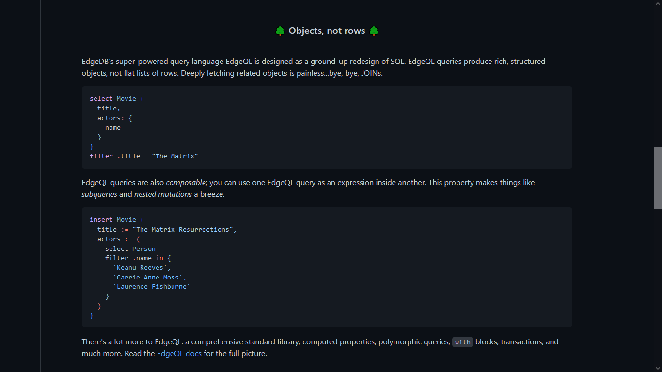Click the inline "with" code snippet

[x=462, y=342]
